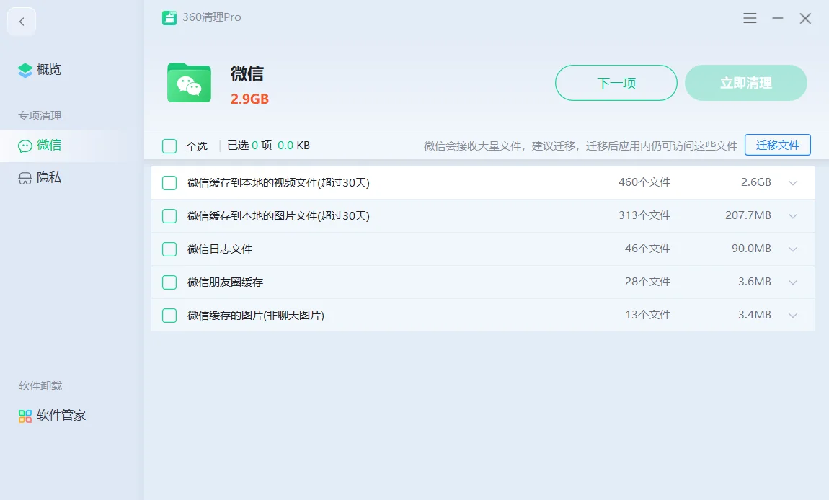Image resolution: width=829 pixels, height=500 pixels.
Task: Select the 微信朋友圈缓存 checkbox
Action: tap(169, 282)
